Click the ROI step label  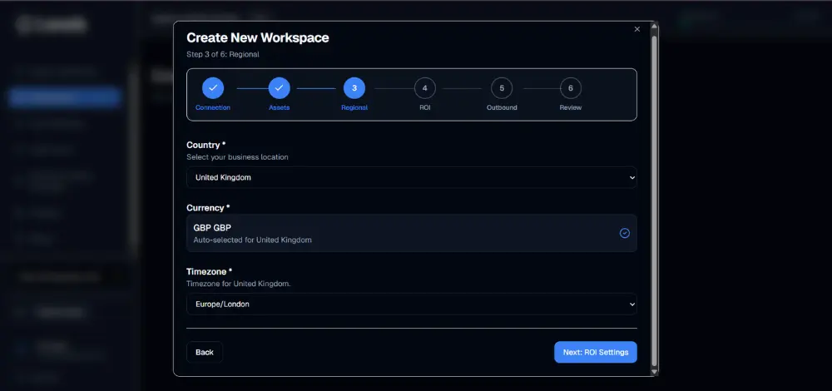424,107
